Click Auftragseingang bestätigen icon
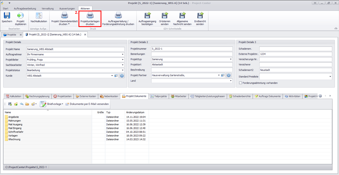Screen dimensions: 339x175 click(x=147, y=16)
